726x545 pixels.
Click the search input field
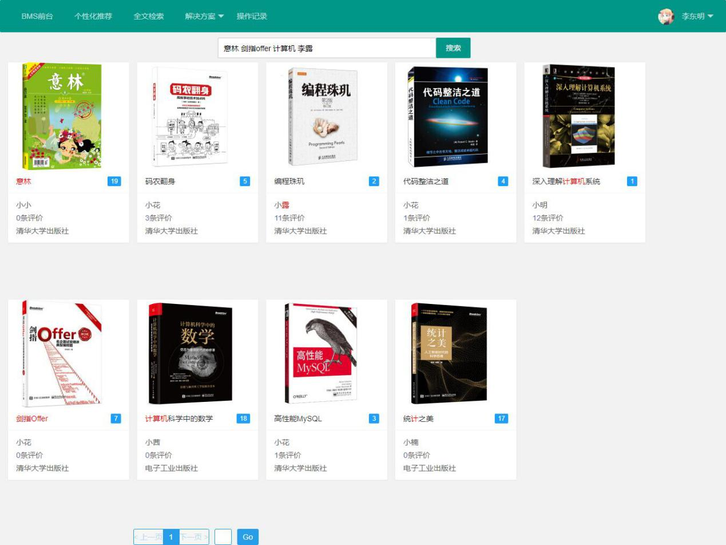point(327,48)
